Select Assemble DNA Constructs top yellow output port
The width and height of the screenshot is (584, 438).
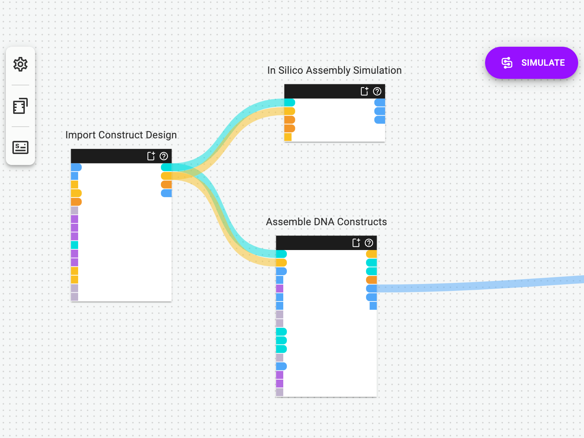(x=372, y=254)
